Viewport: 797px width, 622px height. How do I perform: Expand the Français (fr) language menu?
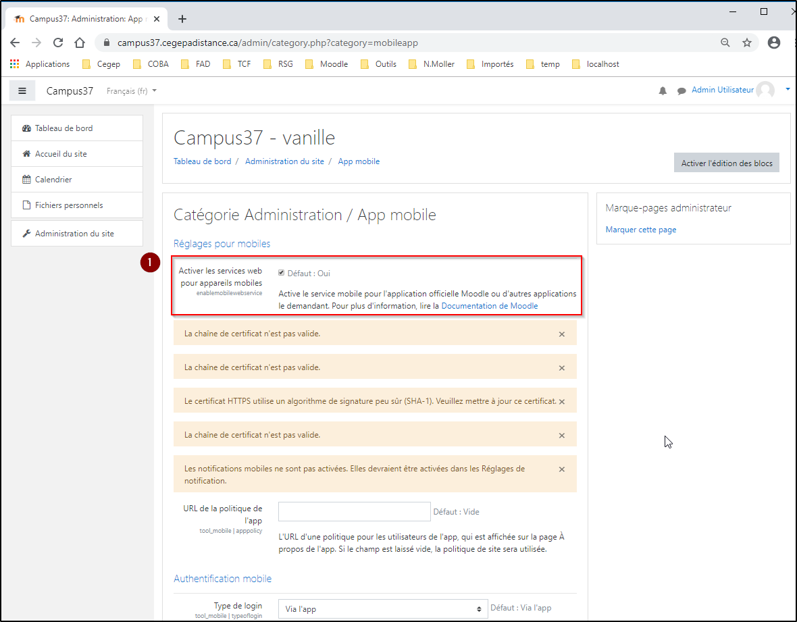132,90
